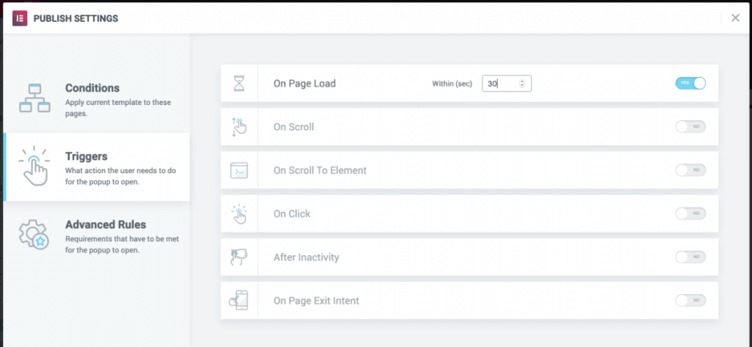
Task: Disable the On Page Load toggle
Action: [690, 83]
